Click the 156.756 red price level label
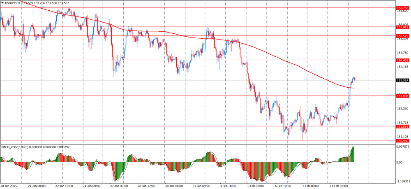 (403, 8)
